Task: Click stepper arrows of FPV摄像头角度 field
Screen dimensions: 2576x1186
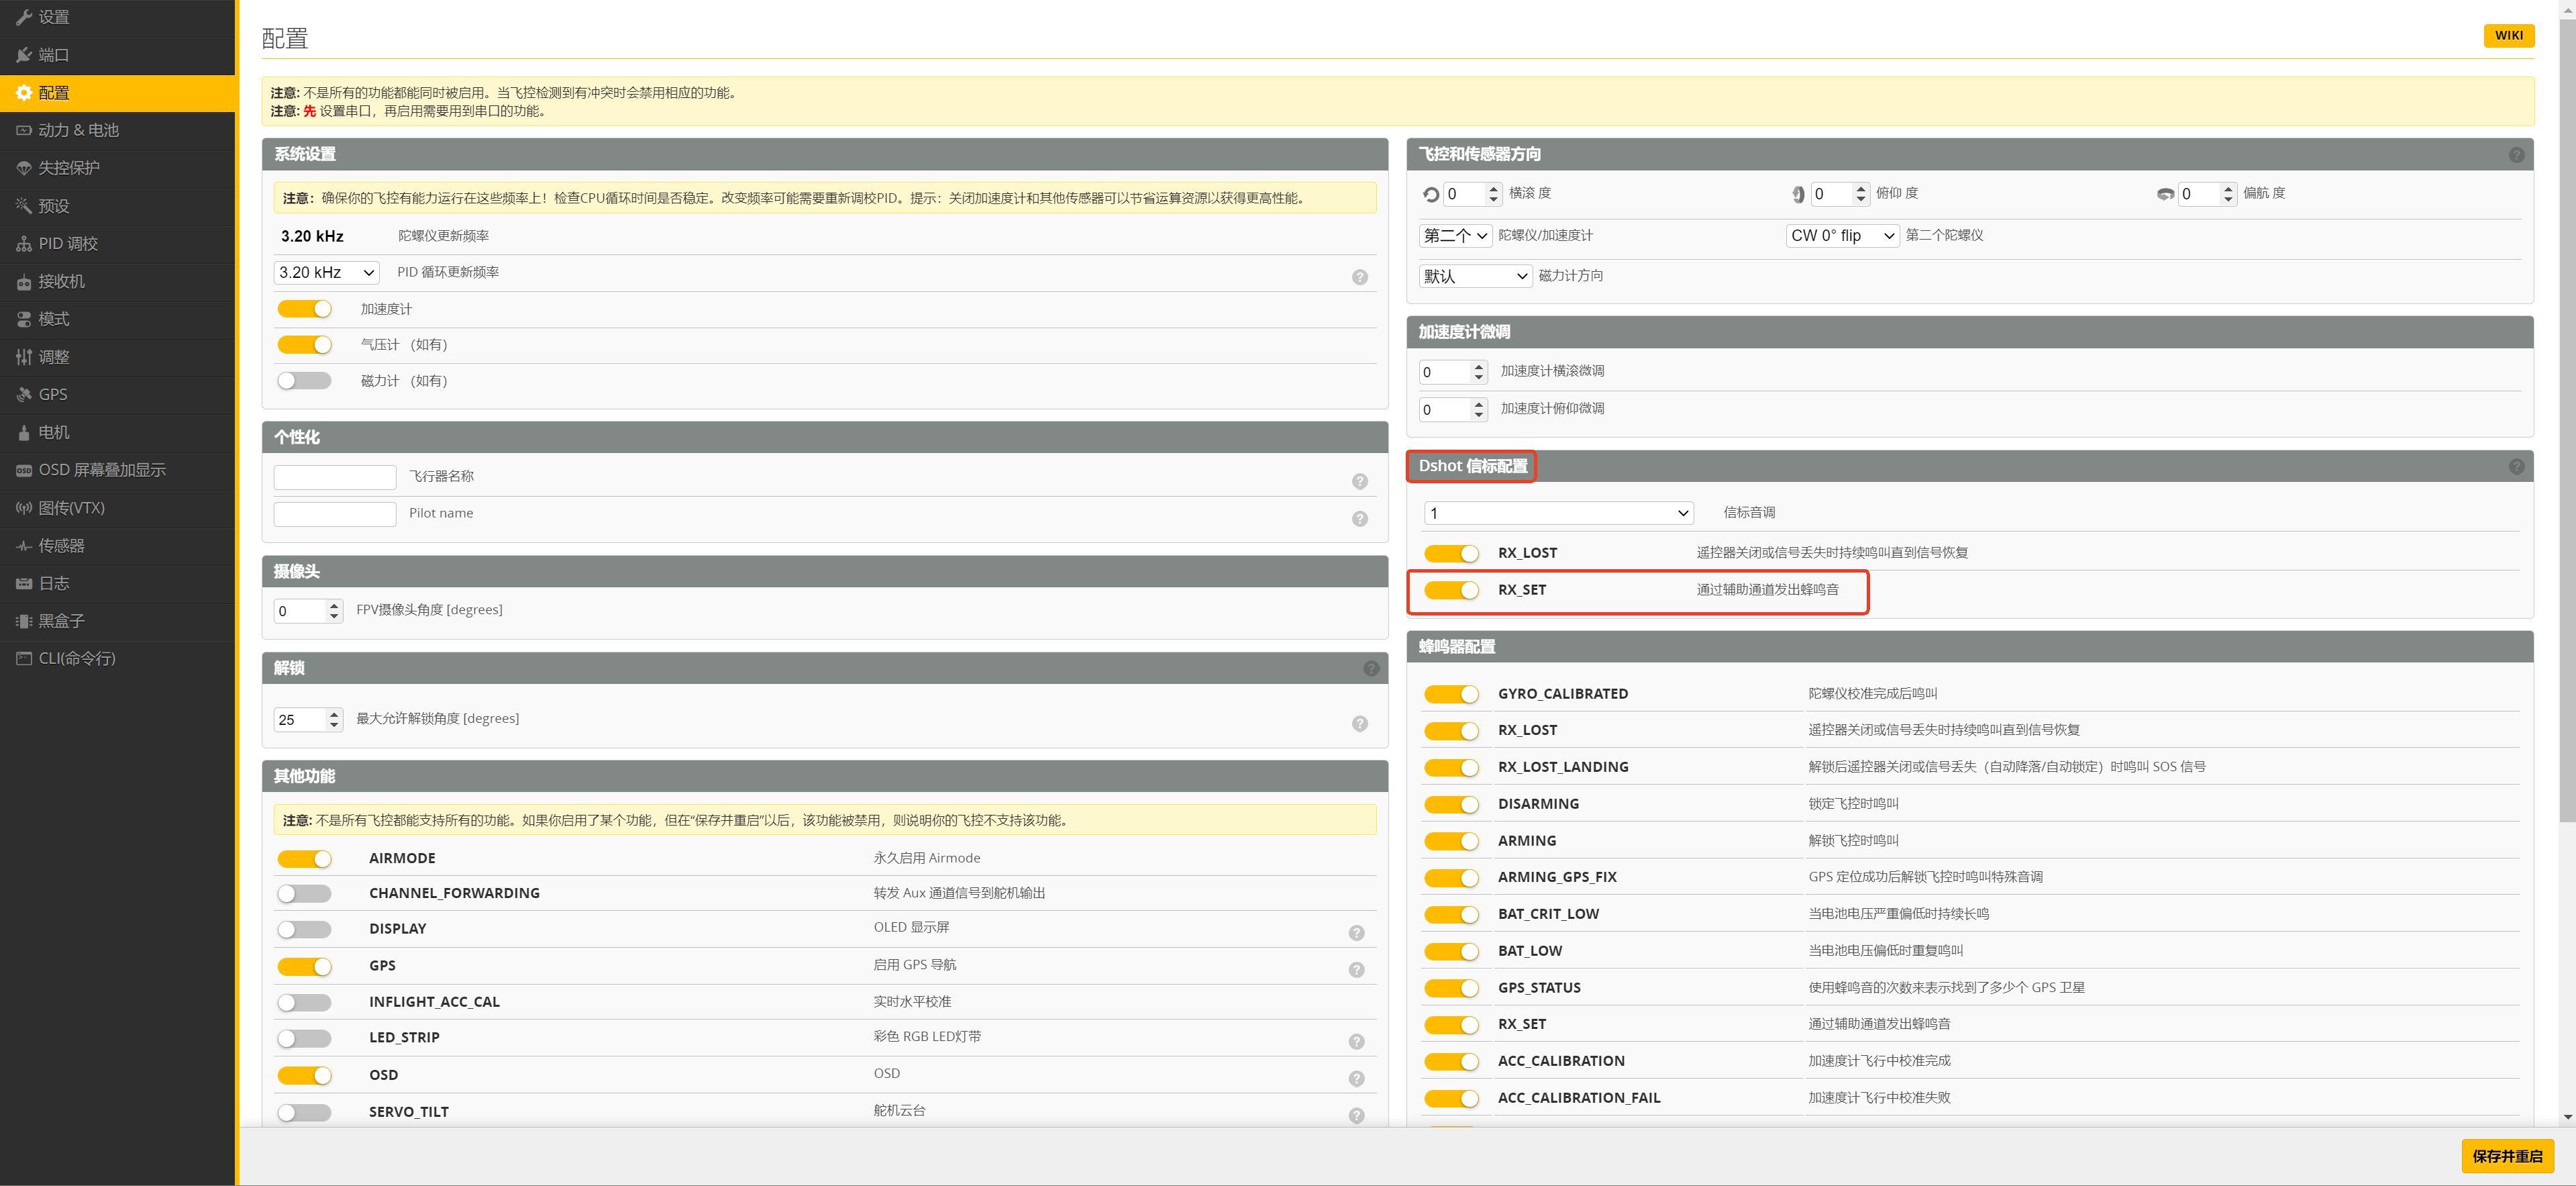Action: (x=334, y=611)
